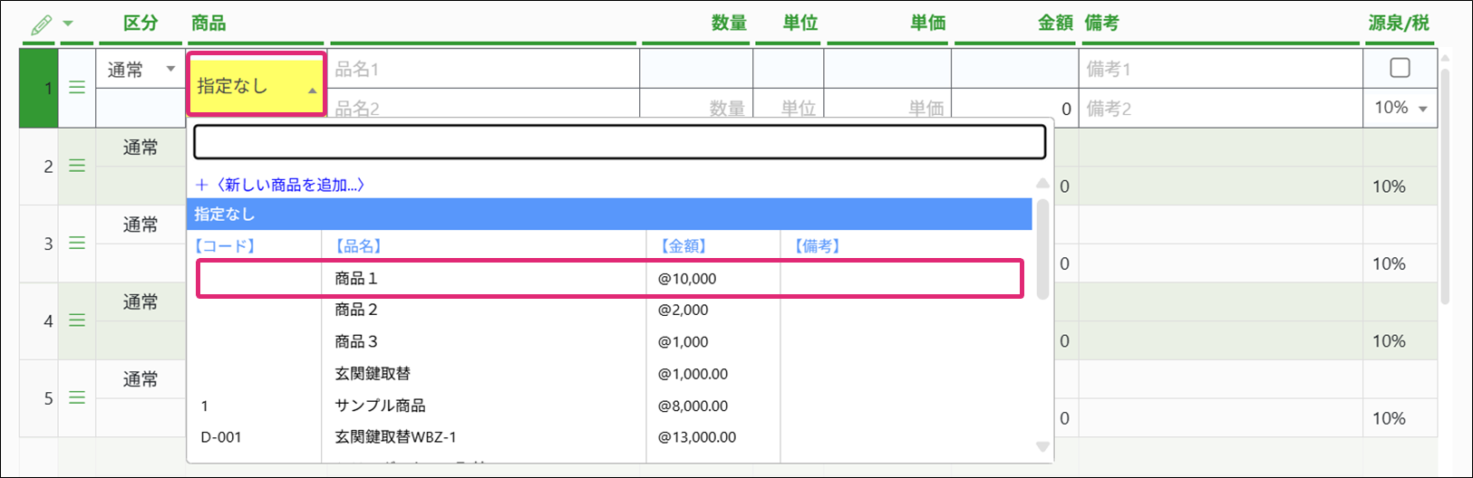
Task: Open the 通常 category dropdown in row 1
Action: [x=141, y=70]
